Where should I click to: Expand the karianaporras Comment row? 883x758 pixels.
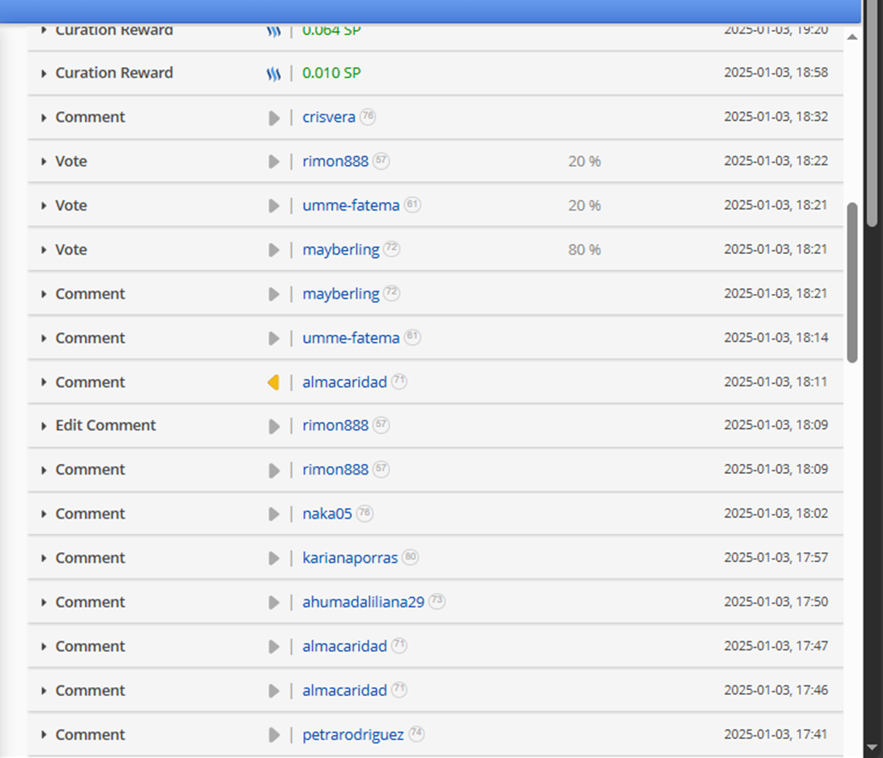click(x=43, y=559)
